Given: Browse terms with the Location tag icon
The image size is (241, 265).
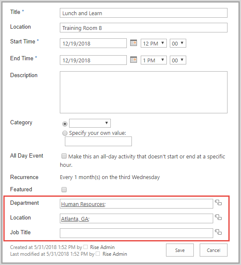Looking at the screenshot, I should 218,217.
